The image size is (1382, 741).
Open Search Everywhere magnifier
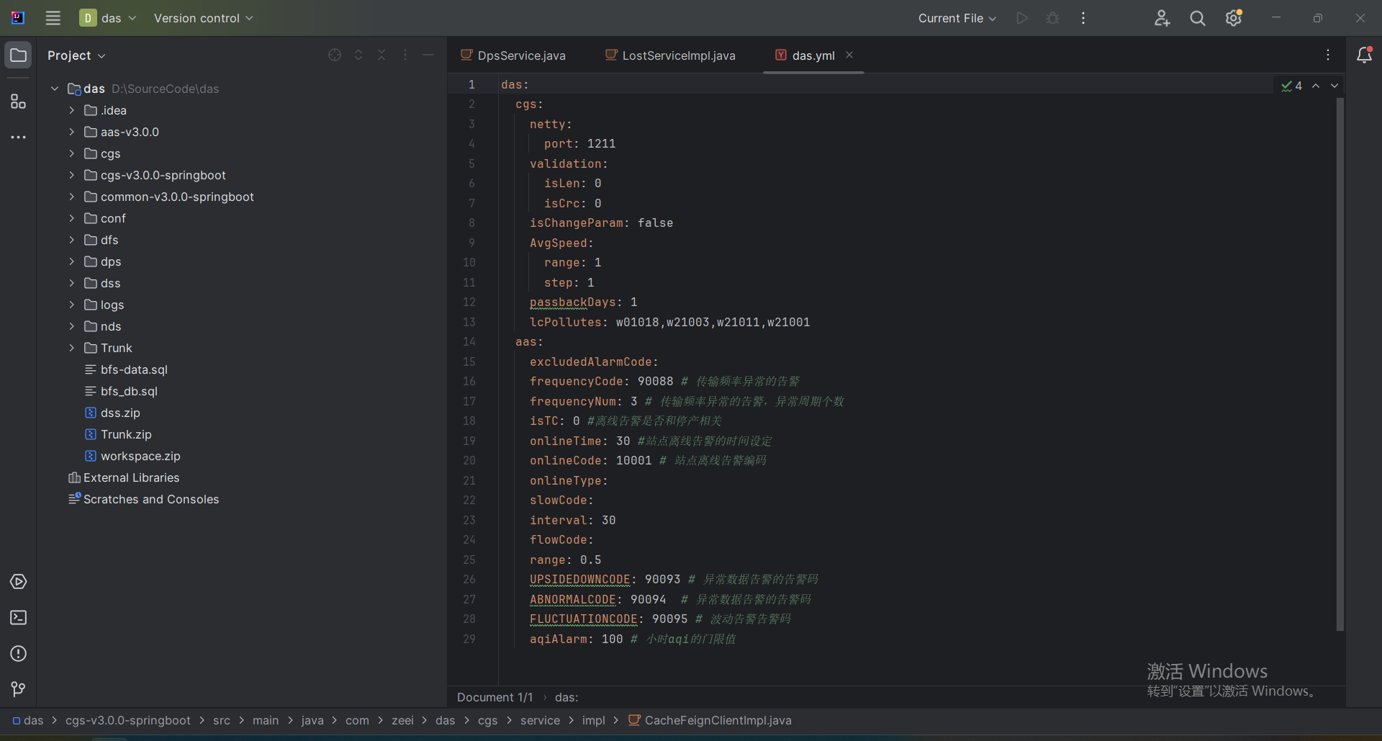pyautogui.click(x=1198, y=18)
